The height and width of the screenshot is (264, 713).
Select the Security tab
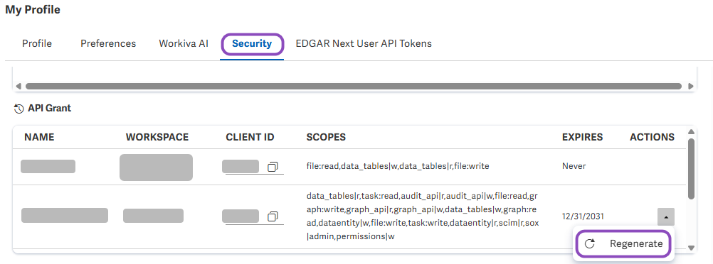(x=252, y=43)
